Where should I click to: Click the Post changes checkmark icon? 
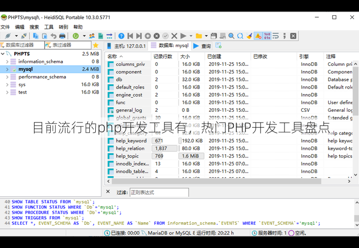tap(165, 36)
